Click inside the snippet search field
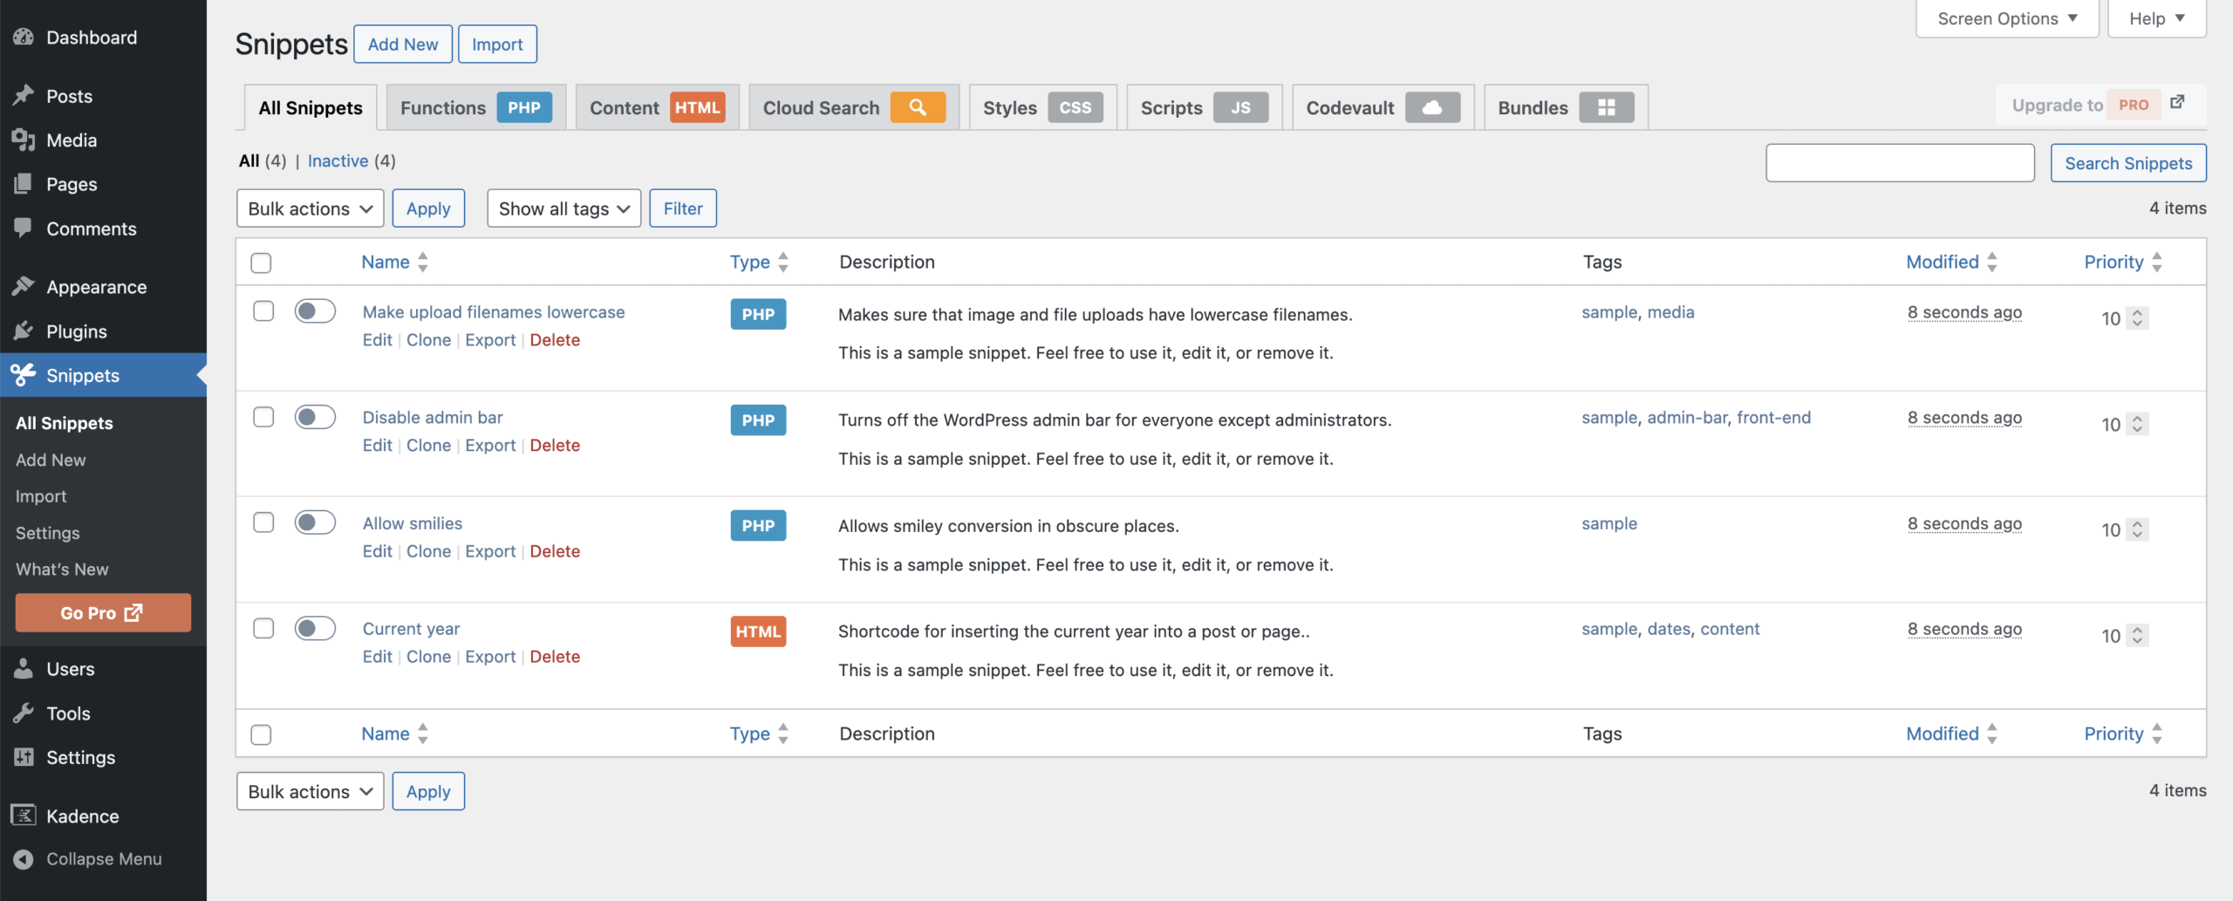The width and height of the screenshot is (2233, 901). (1900, 162)
